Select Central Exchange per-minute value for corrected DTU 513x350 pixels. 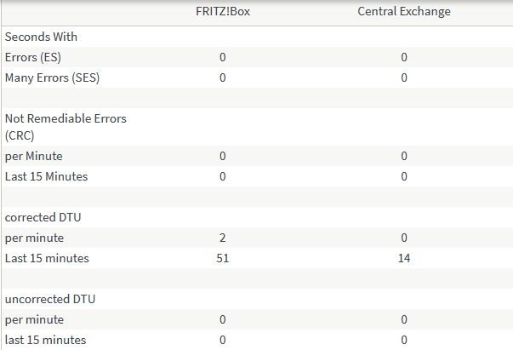(404, 238)
